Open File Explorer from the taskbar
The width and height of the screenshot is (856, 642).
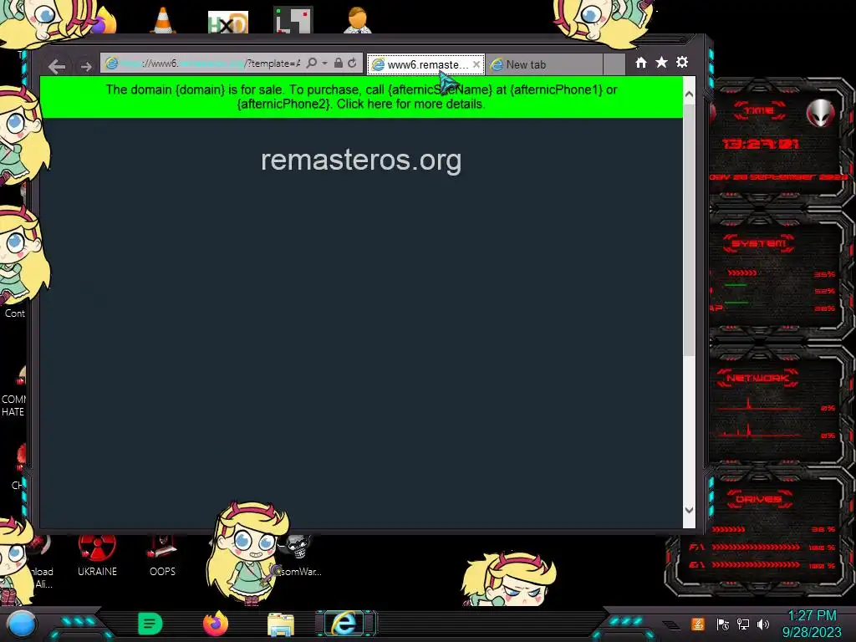281,624
